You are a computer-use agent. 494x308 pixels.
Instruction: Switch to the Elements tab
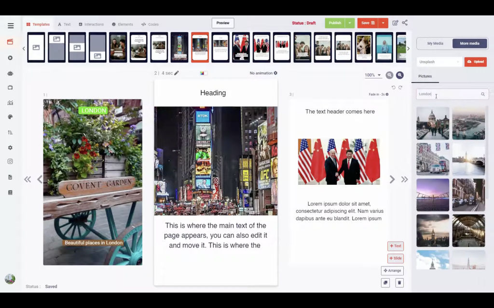point(122,24)
